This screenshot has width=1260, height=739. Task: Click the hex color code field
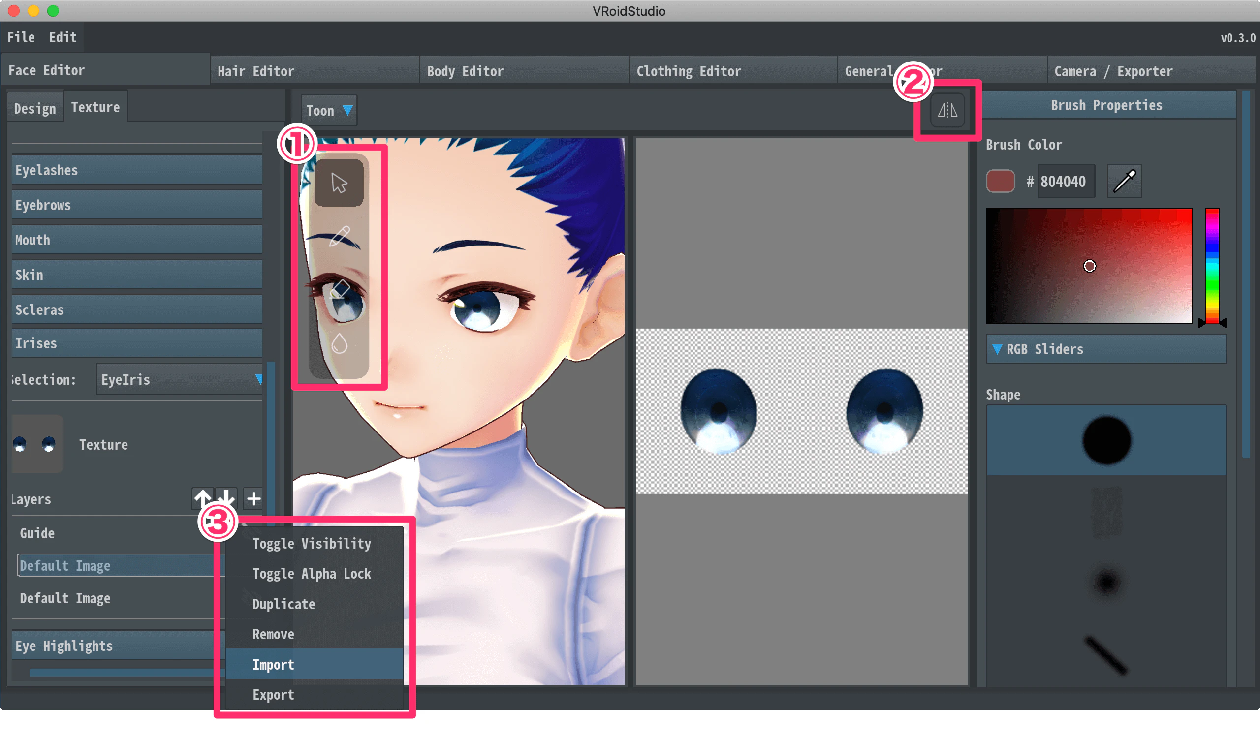coord(1066,181)
